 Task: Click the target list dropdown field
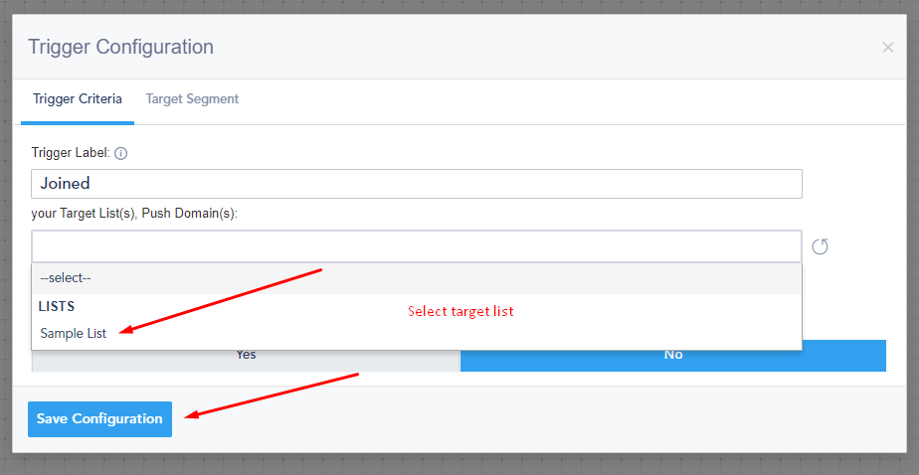click(x=416, y=246)
